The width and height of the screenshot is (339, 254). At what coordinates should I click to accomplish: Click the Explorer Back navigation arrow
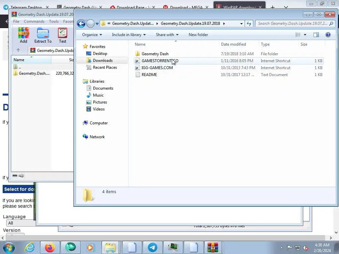pos(81,23)
